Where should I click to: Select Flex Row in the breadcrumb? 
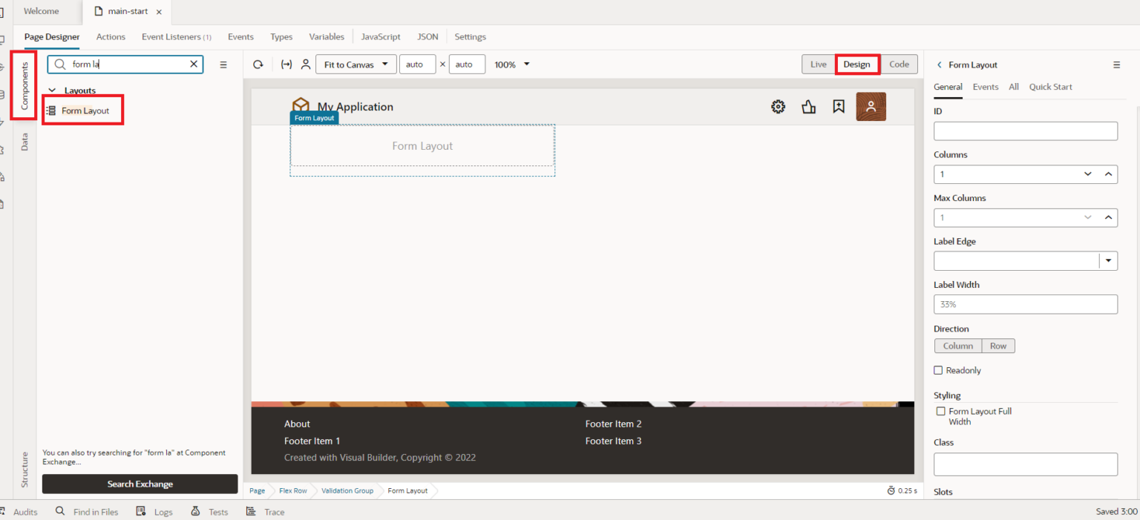(292, 490)
